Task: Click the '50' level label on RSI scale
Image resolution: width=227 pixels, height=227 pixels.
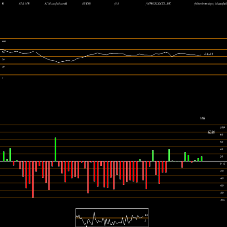Action: click(3, 59)
